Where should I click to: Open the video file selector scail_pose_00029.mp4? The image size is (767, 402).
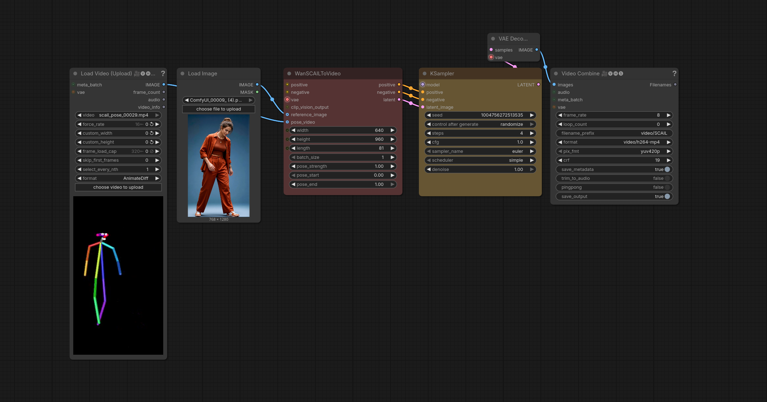click(x=118, y=115)
